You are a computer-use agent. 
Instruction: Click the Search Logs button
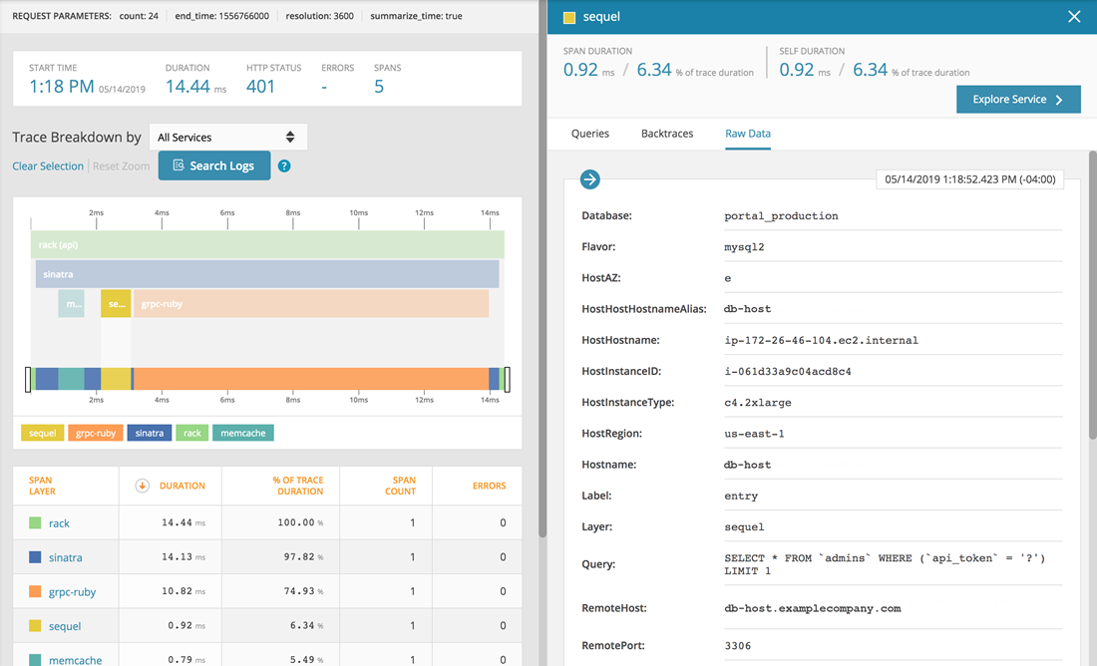tap(213, 166)
